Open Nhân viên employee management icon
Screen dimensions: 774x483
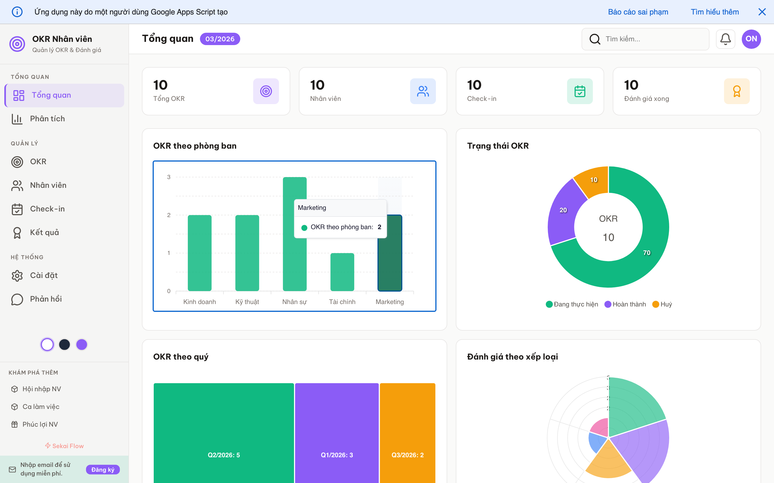[17, 185]
